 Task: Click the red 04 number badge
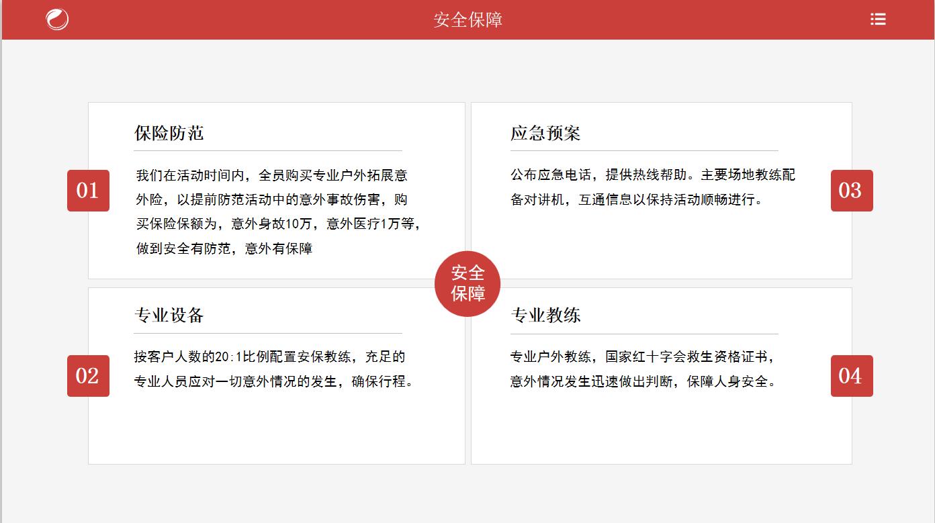coord(851,376)
